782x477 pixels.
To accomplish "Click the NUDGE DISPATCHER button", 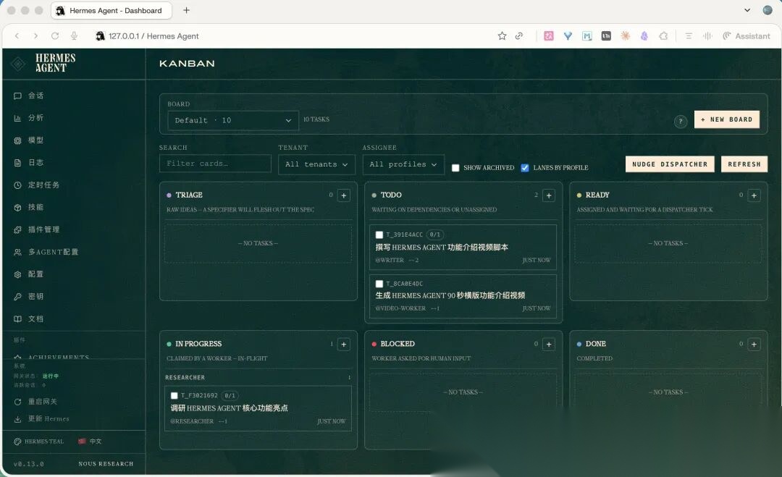I will pyautogui.click(x=670, y=164).
